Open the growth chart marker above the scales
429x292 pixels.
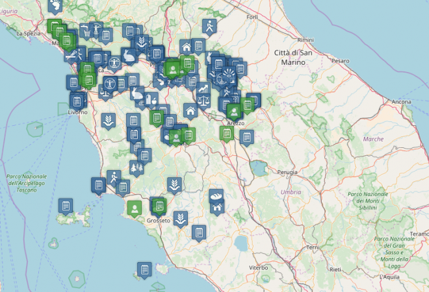click(x=203, y=89)
